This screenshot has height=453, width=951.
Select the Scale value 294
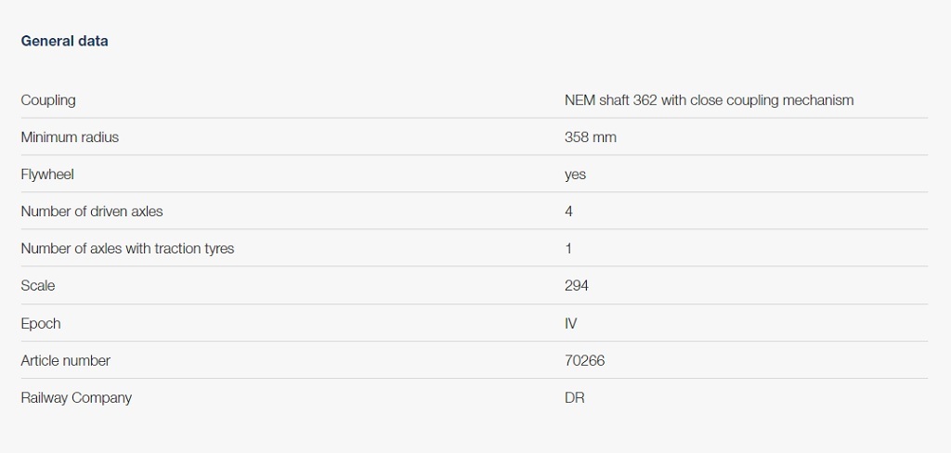576,286
